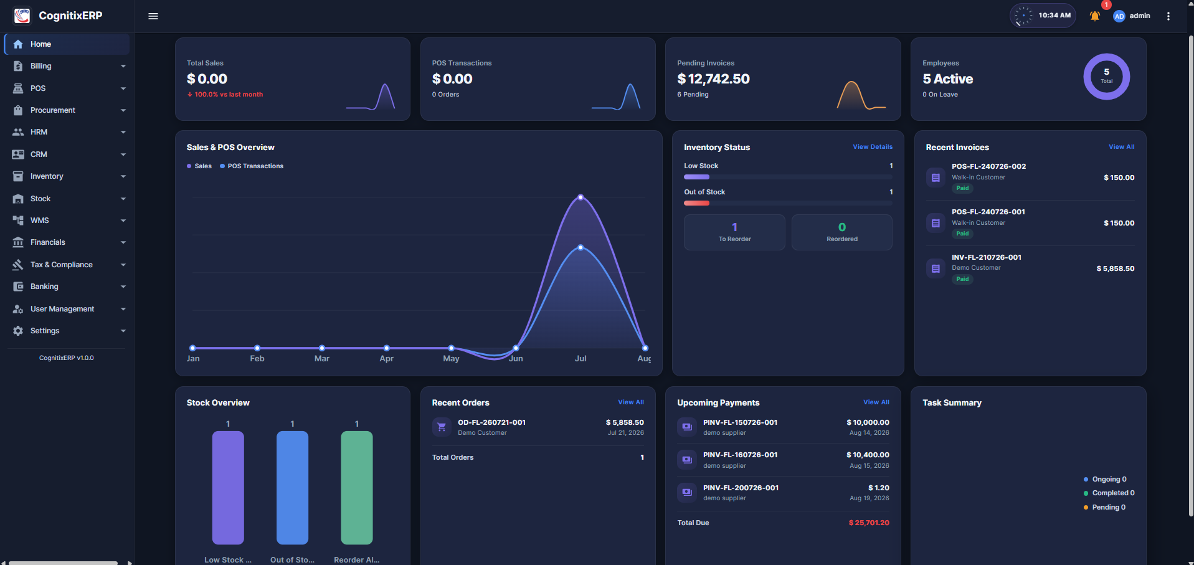This screenshot has height=565, width=1194.
Task: Click the Home house icon
Action: tap(18, 44)
